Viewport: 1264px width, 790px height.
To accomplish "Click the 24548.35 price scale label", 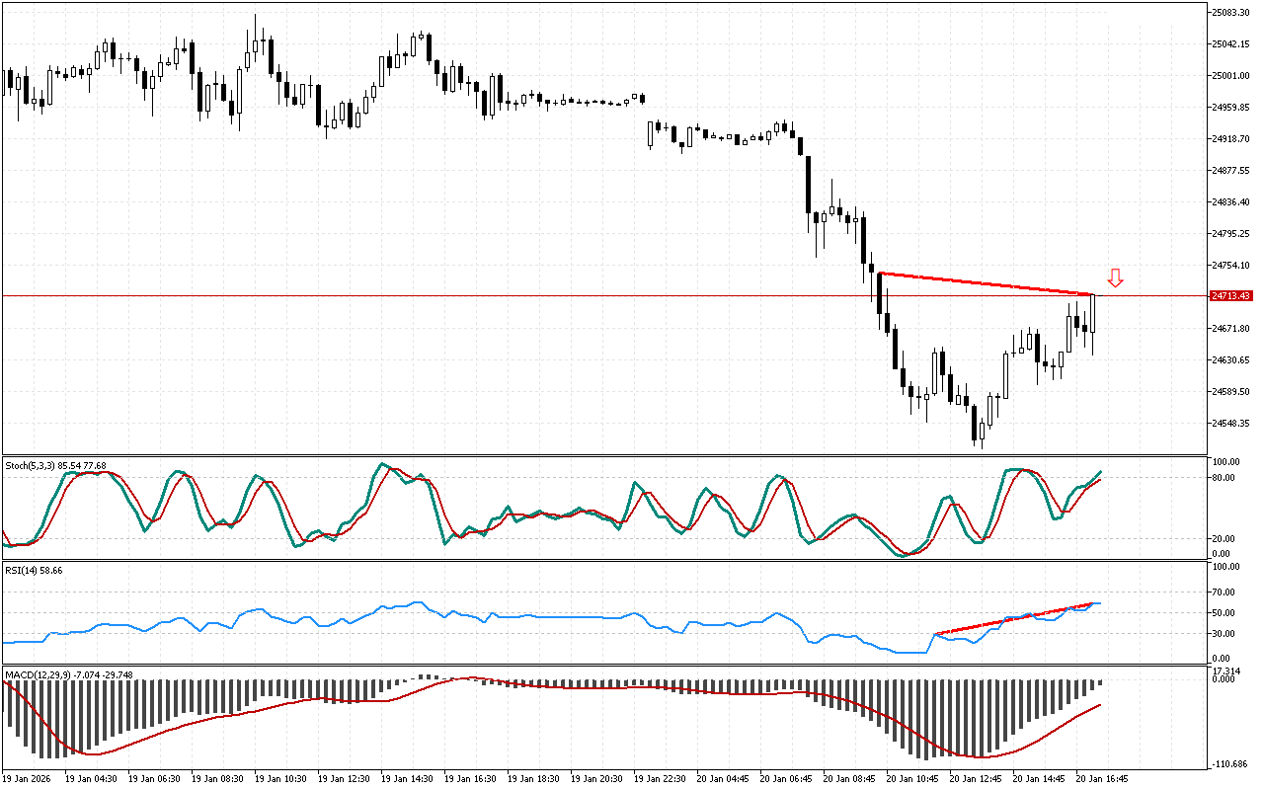I will click(1230, 424).
